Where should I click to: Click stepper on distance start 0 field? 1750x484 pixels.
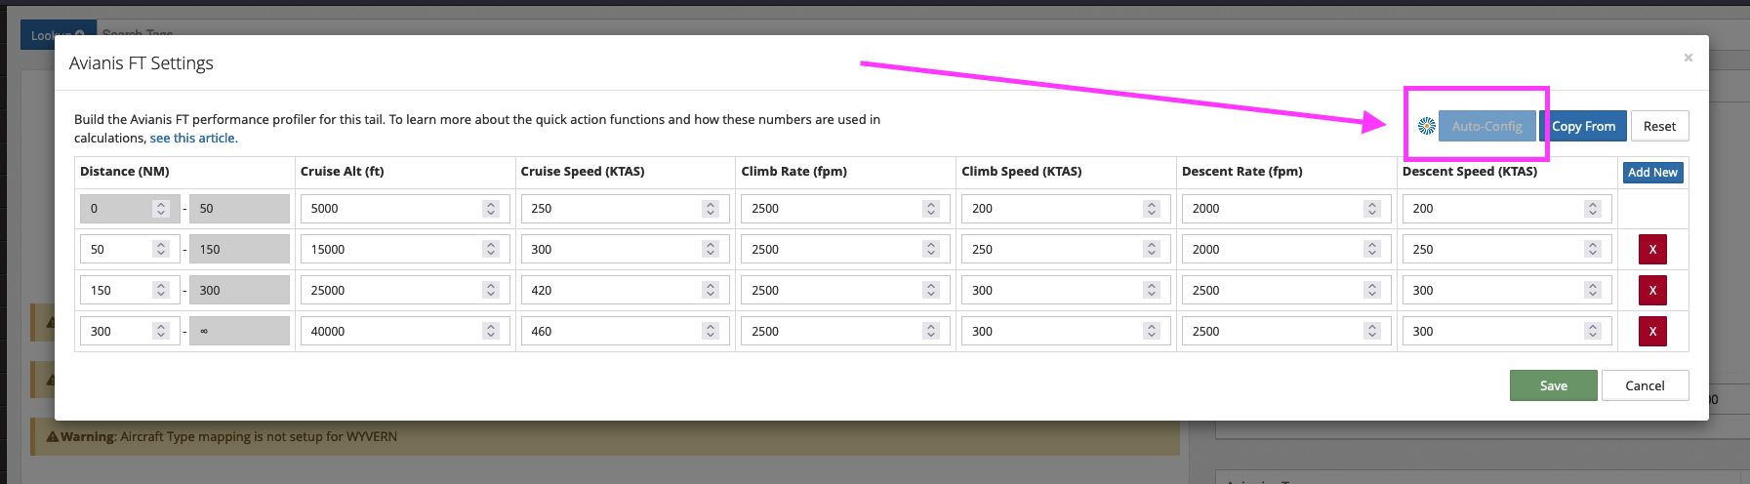(161, 208)
